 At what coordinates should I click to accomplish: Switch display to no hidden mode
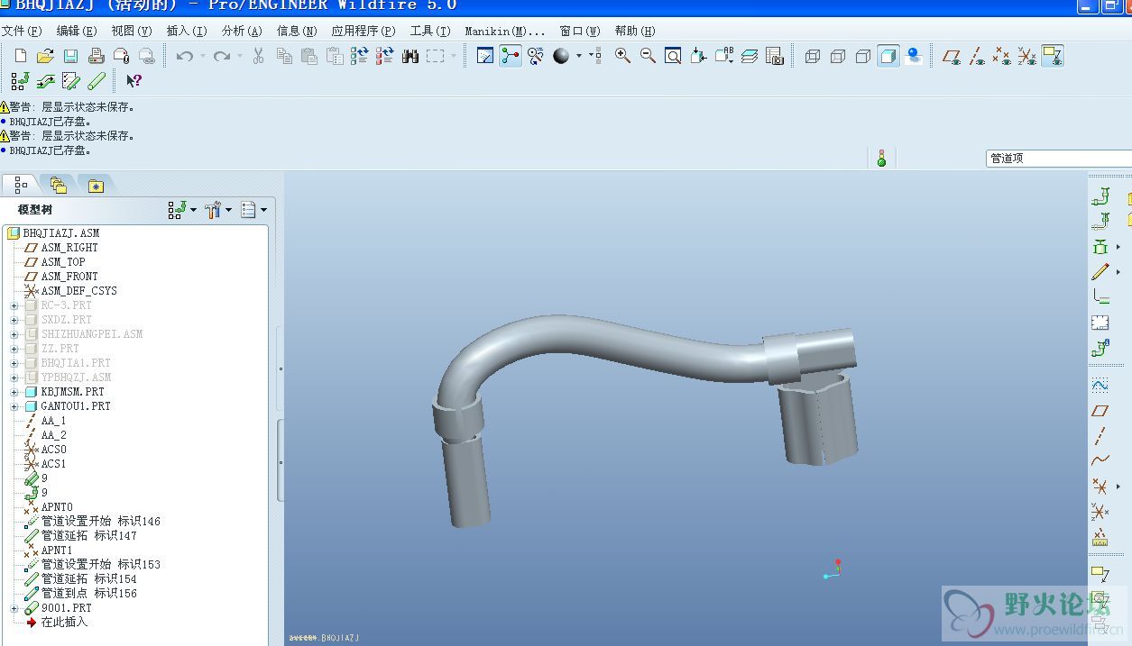pyautogui.click(x=863, y=56)
